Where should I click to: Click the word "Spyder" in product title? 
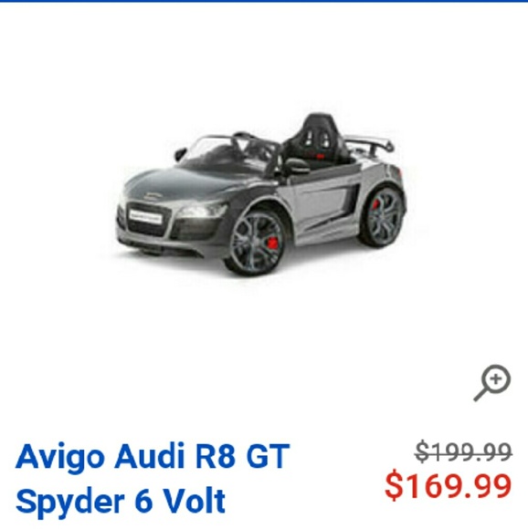70,501
